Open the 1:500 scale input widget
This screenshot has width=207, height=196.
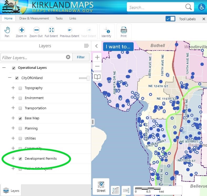pos(126,190)
